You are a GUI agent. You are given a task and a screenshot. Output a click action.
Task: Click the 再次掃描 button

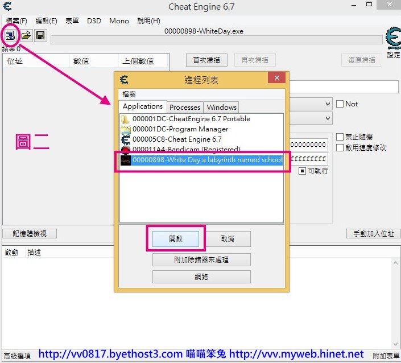pyautogui.click(x=255, y=60)
